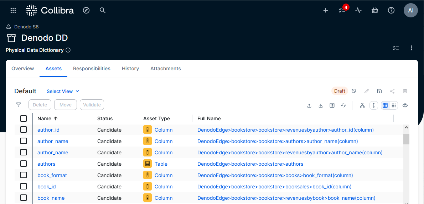Open the domain three-dot more menu
The image size is (424, 204).
pyautogui.click(x=412, y=48)
